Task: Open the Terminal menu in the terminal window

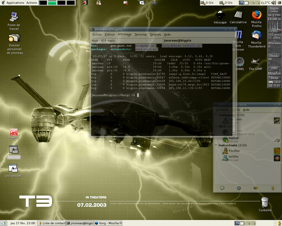Action: pos(141,34)
